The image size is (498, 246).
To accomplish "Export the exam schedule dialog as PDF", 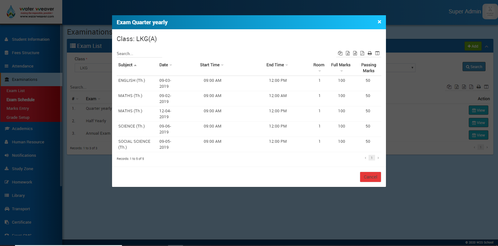I will click(x=362, y=53).
